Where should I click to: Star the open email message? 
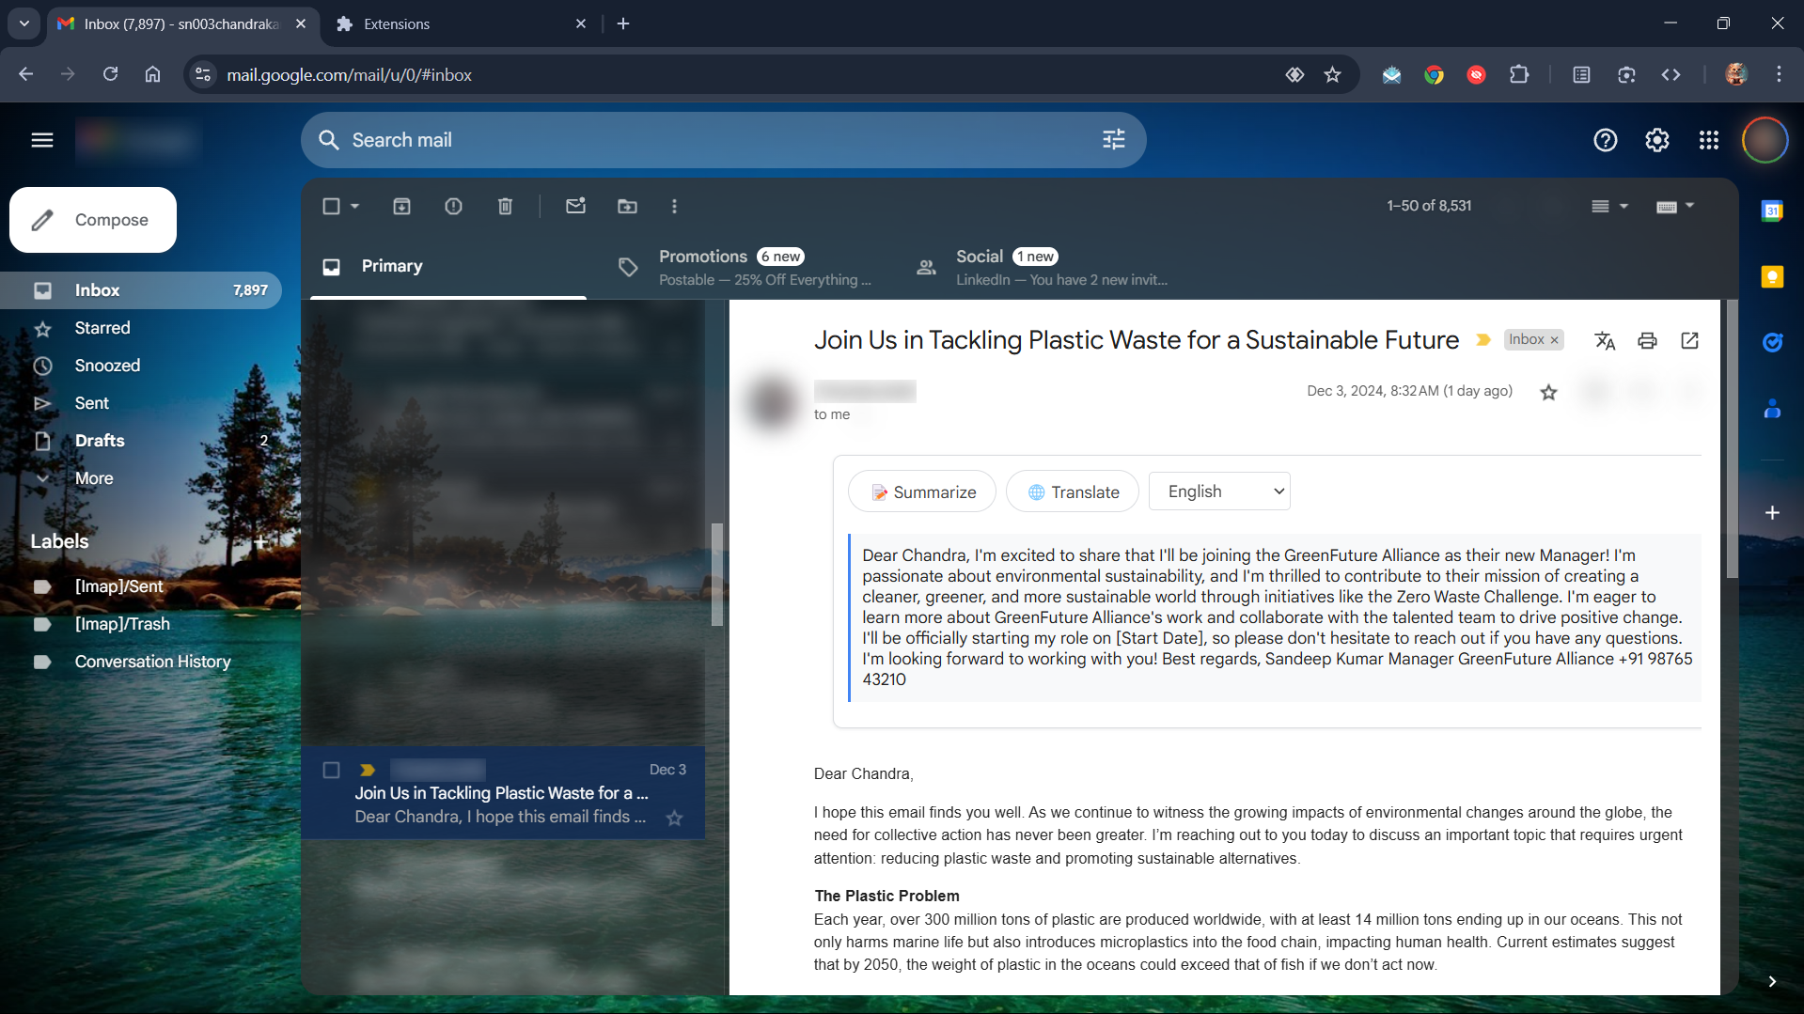click(x=1548, y=392)
